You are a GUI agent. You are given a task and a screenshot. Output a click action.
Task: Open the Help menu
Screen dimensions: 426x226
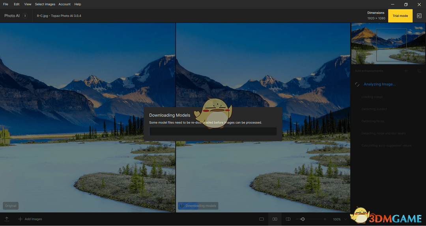[78, 4]
